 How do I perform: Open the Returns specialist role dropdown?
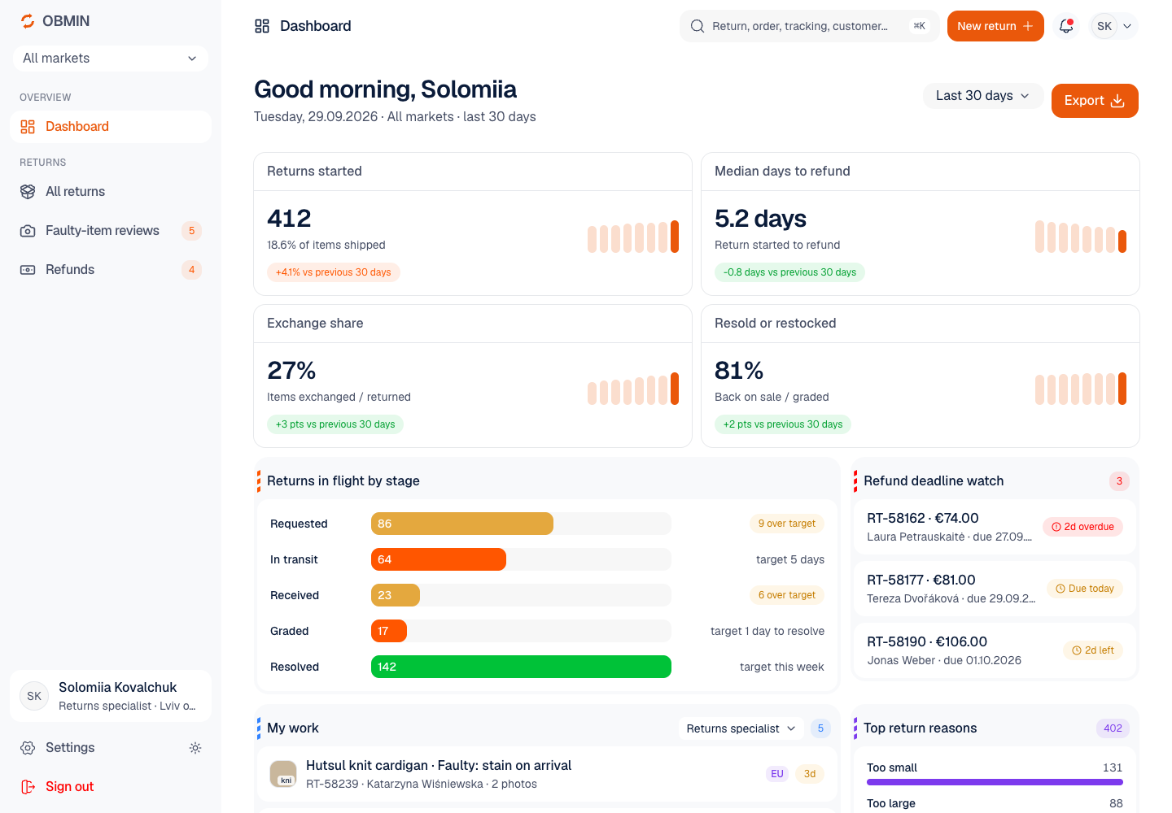741,728
